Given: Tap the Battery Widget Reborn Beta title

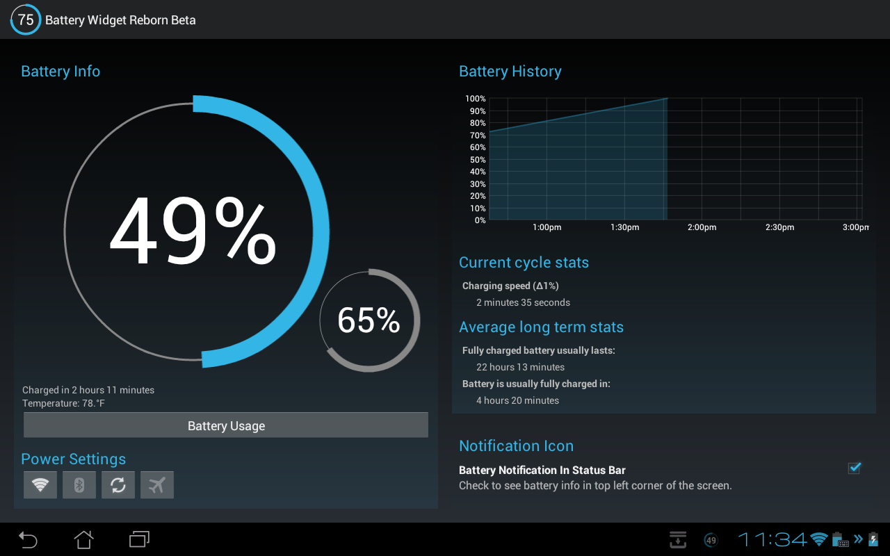Looking at the screenshot, I should (120, 20).
